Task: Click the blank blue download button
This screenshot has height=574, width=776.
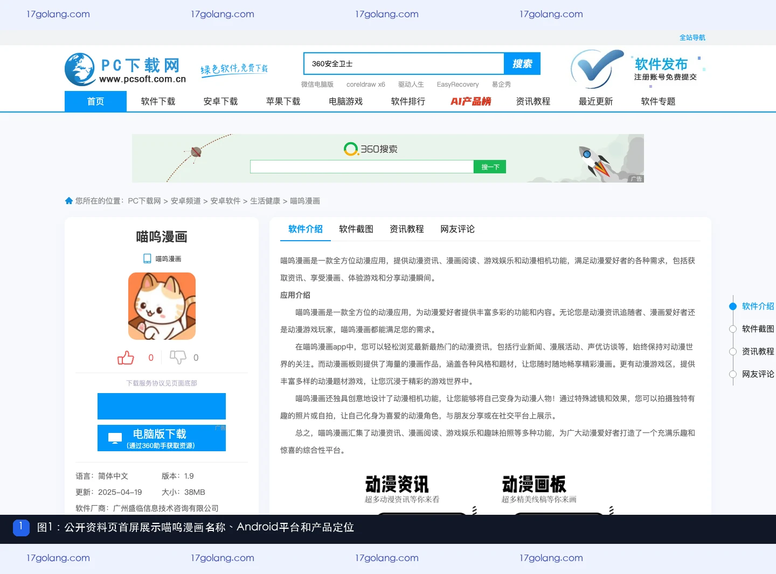Action: pyautogui.click(x=162, y=406)
